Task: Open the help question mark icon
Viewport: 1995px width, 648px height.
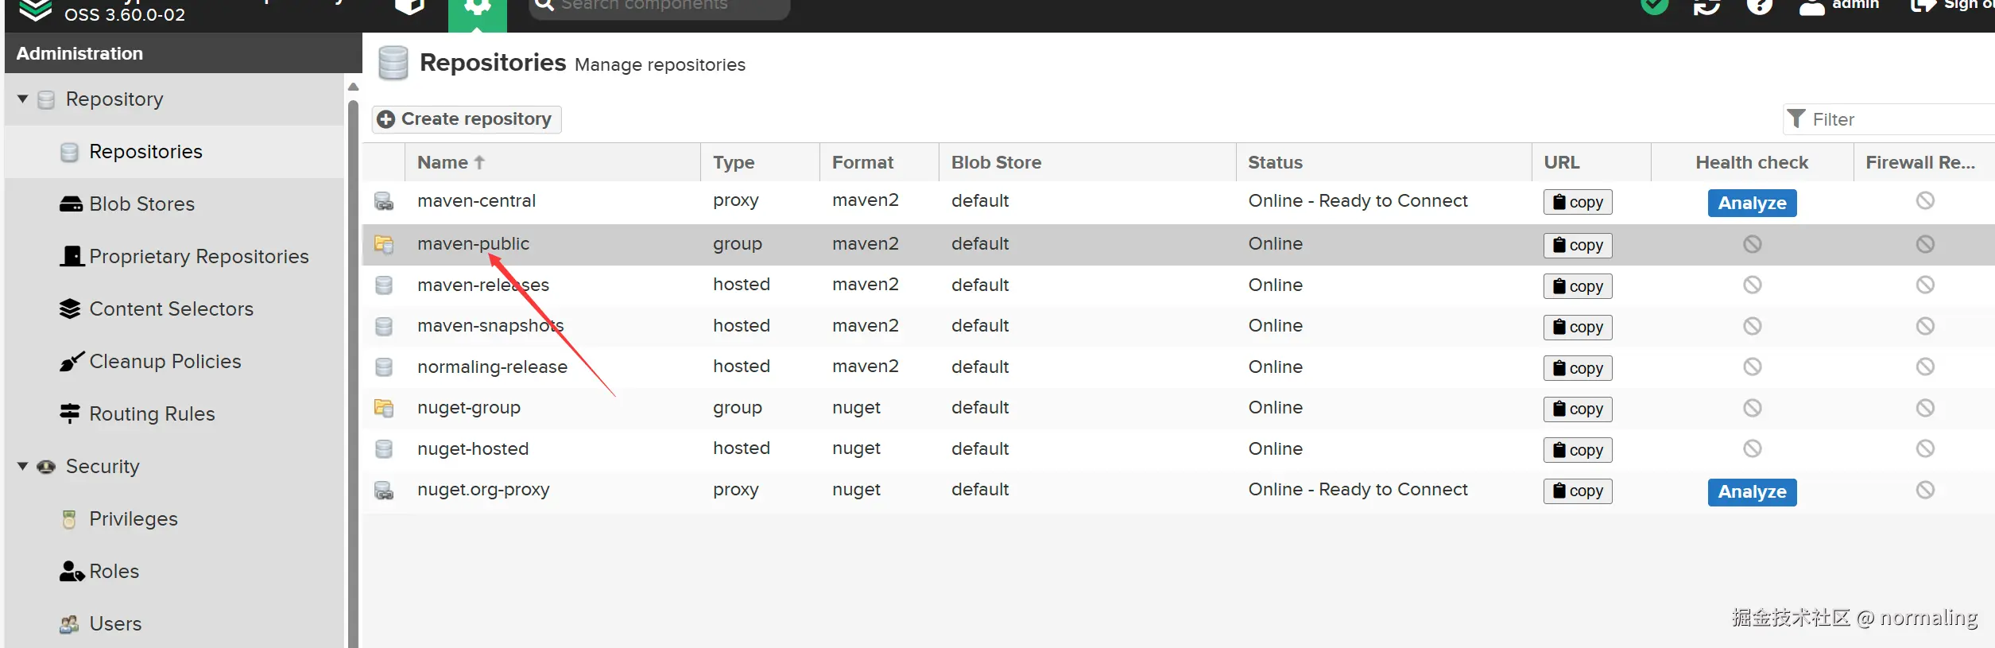Action: pos(1759,6)
